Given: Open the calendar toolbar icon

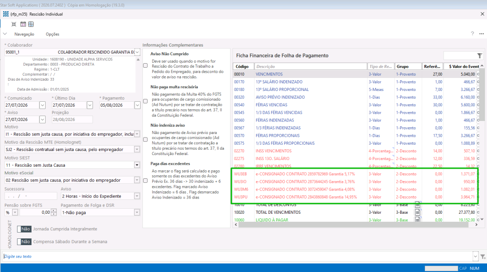Looking at the screenshot, I should tap(23, 24).
